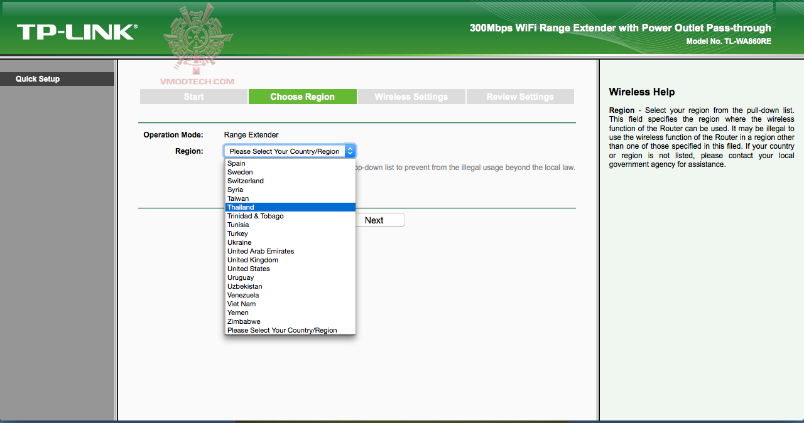Go to the Start step tab
This screenshot has height=423, width=804.
(193, 97)
